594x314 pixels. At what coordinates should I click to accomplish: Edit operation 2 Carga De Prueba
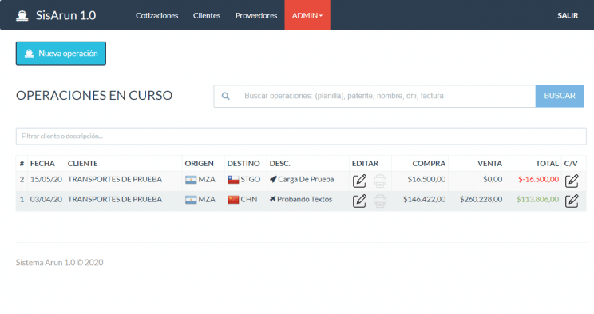click(359, 181)
